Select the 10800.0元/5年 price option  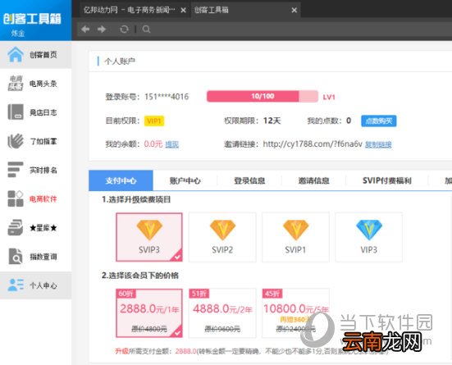pos(295,313)
